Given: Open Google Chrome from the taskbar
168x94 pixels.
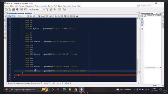Looking at the screenshot, I should [x=76, y=90].
